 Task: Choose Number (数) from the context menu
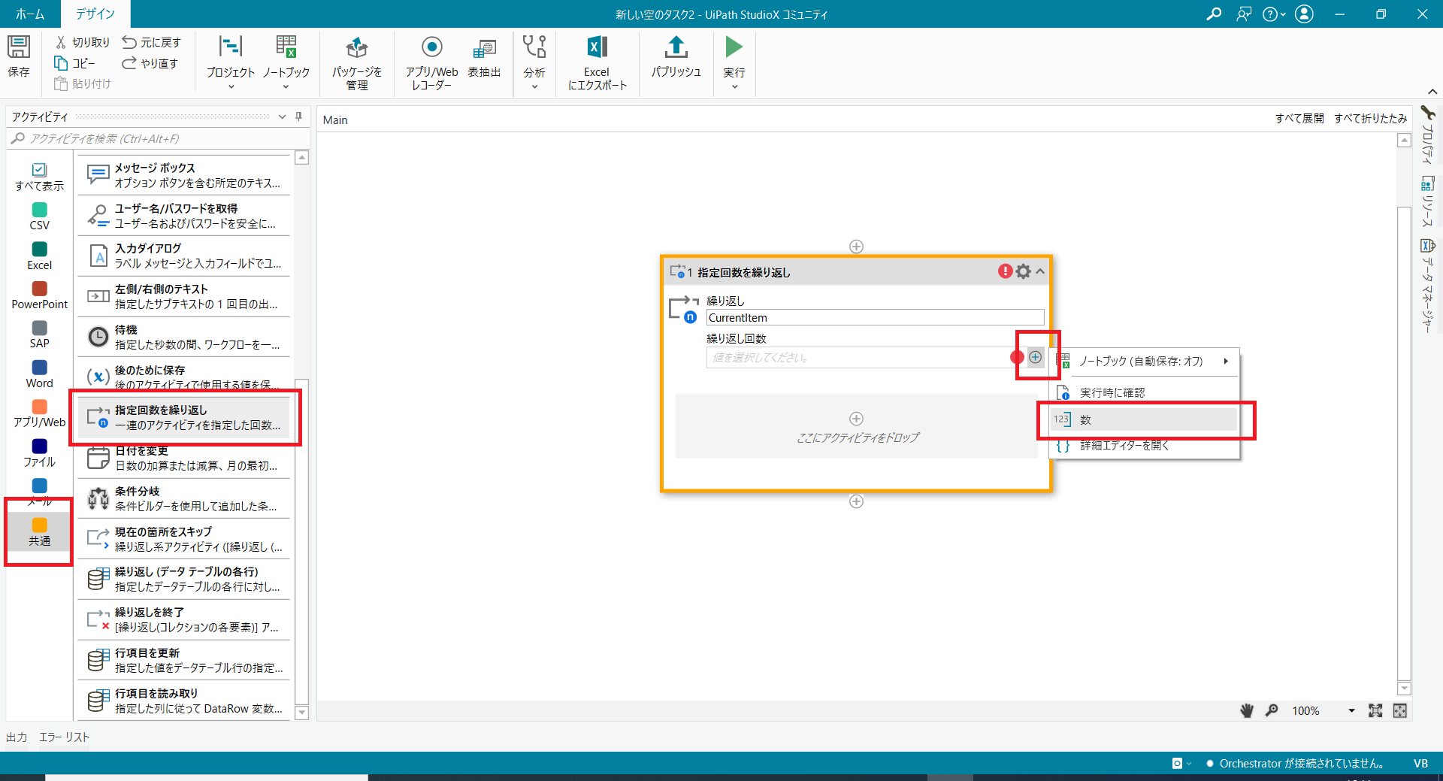tap(1142, 419)
